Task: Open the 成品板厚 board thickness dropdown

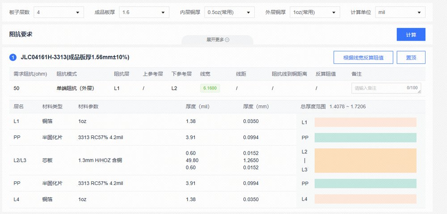Action: [x=146, y=12]
